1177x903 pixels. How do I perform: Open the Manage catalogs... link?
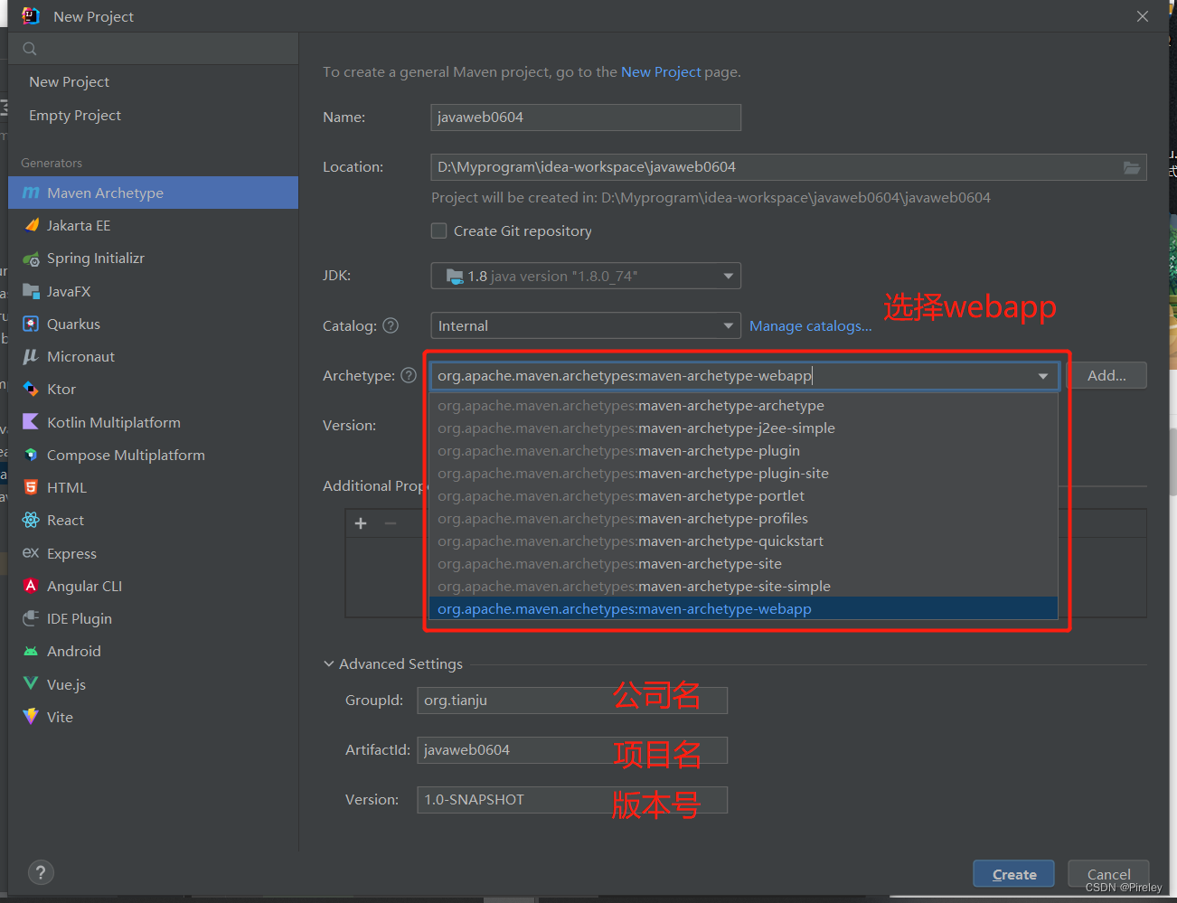(810, 325)
